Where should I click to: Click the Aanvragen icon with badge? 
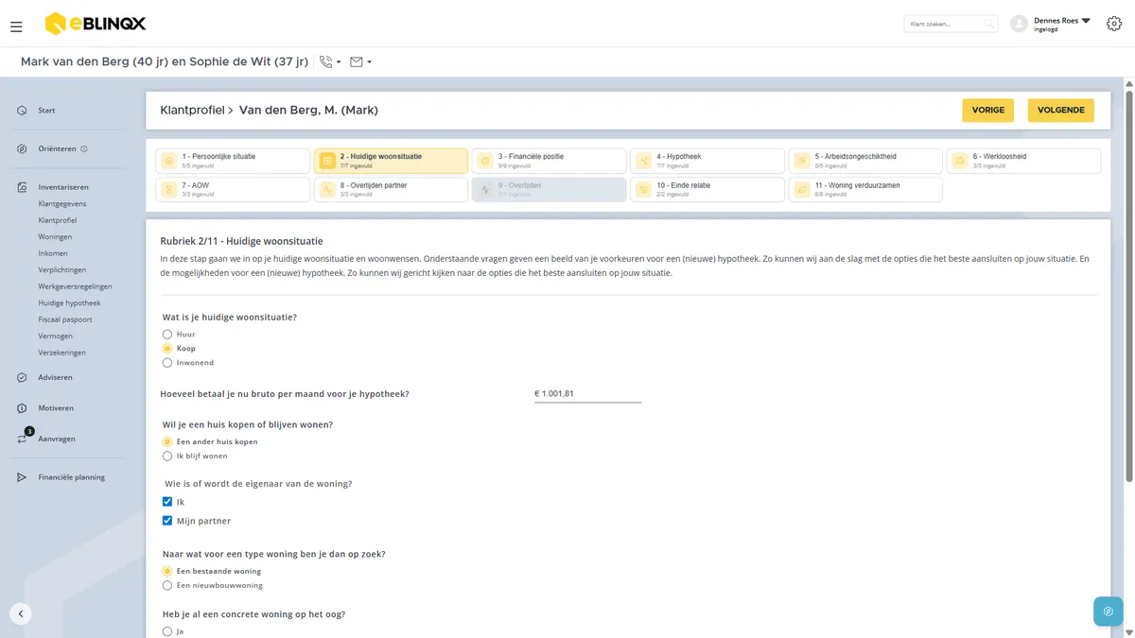point(23,438)
